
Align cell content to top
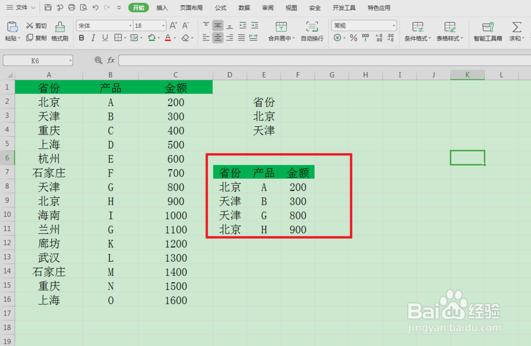point(206,25)
